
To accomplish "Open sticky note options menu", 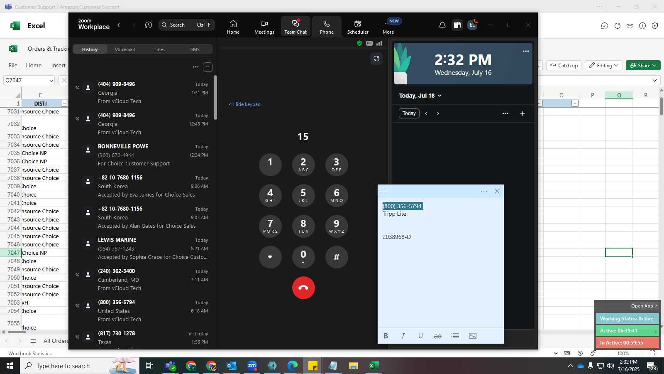I will [484, 191].
